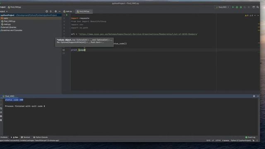Hide the Run tool window with minus icon
Viewport: 265px width, 149px height.
point(258,96)
